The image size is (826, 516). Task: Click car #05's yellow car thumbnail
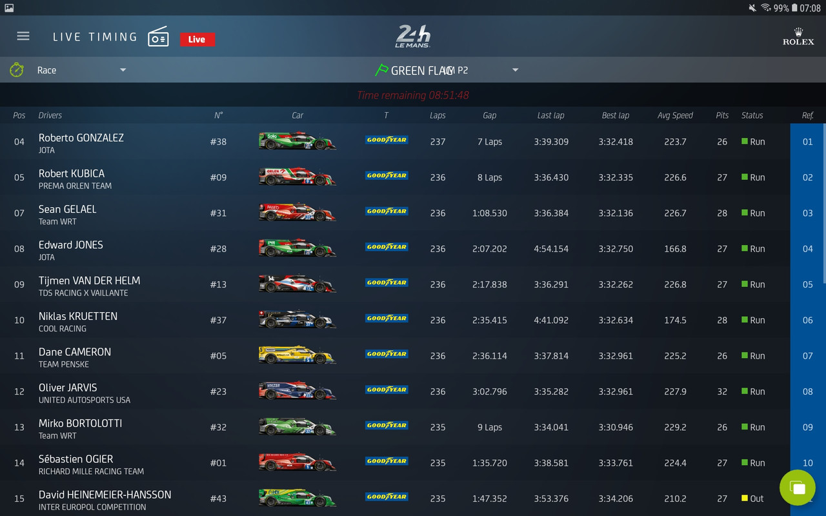[x=297, y=355]
